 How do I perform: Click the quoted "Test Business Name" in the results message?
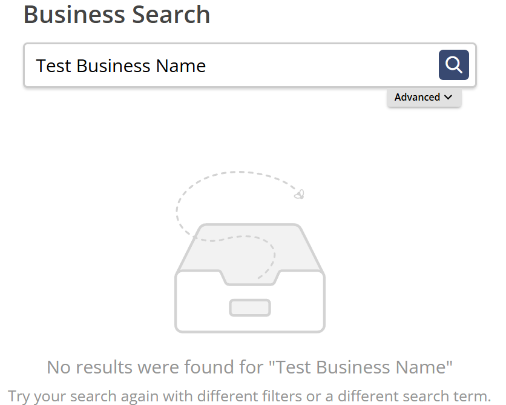tap(361, 367)
